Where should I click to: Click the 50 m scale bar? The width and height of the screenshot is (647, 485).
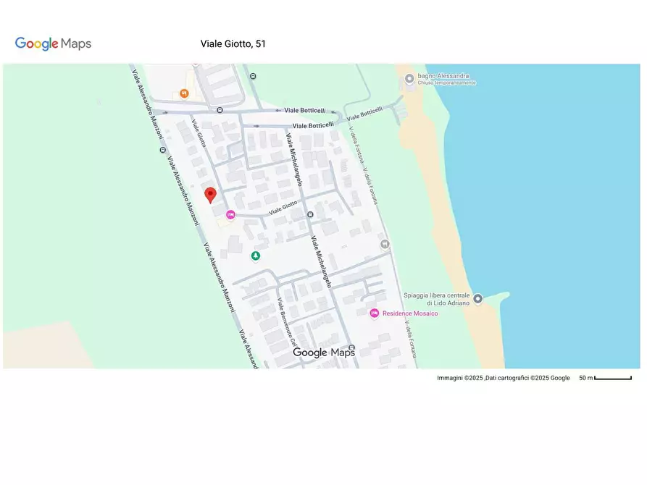point(605,377)
